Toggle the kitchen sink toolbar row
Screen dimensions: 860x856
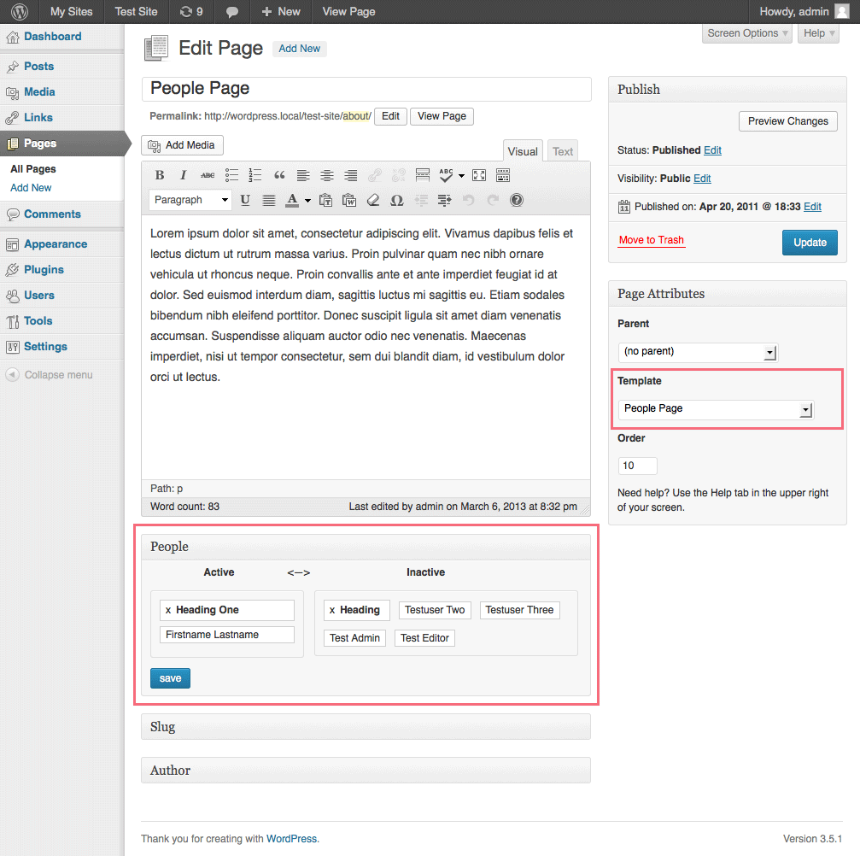pyautogui.click(x=503, y=175)
